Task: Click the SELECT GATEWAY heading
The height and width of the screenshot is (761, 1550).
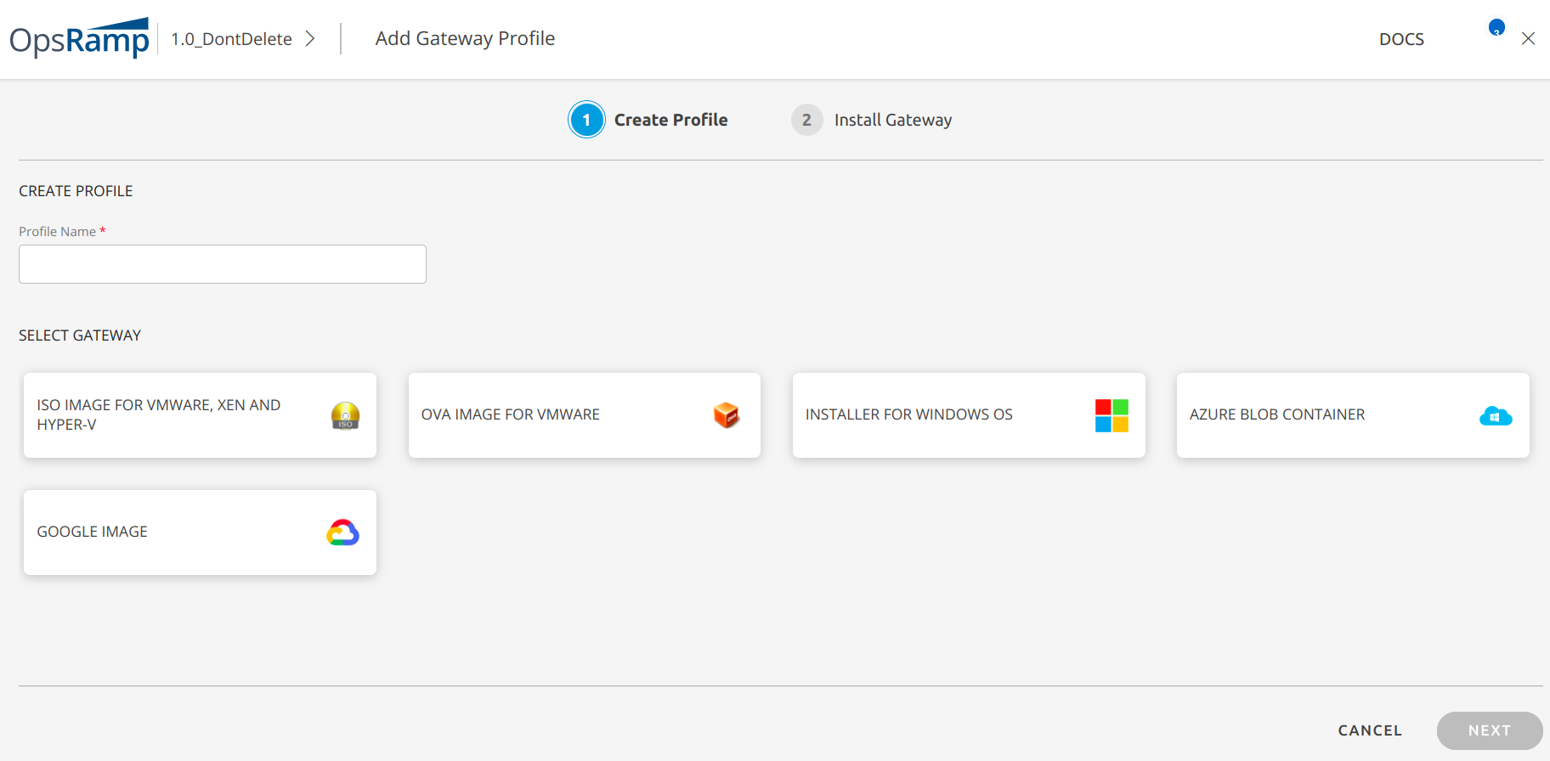Action: pyautogui.click(x=80, y=335)
